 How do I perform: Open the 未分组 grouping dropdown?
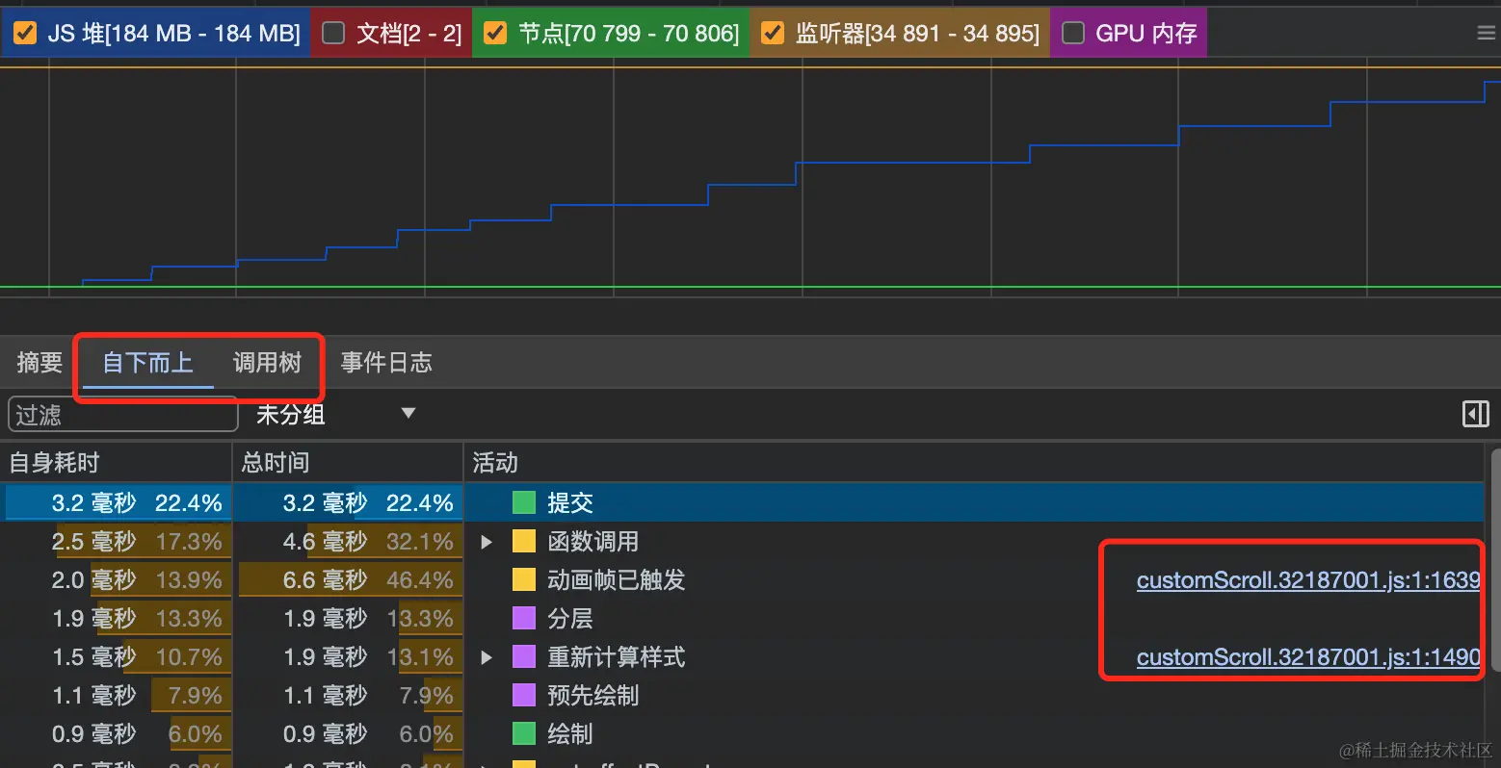pos(335,414)
